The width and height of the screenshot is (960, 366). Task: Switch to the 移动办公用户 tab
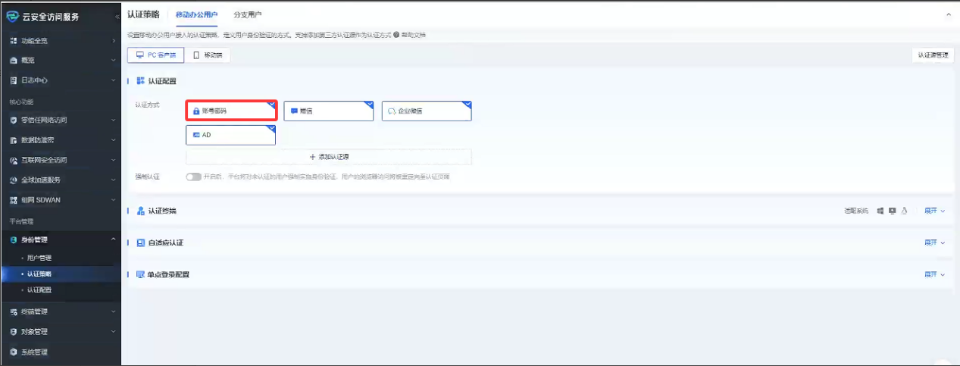click(196, 15)
